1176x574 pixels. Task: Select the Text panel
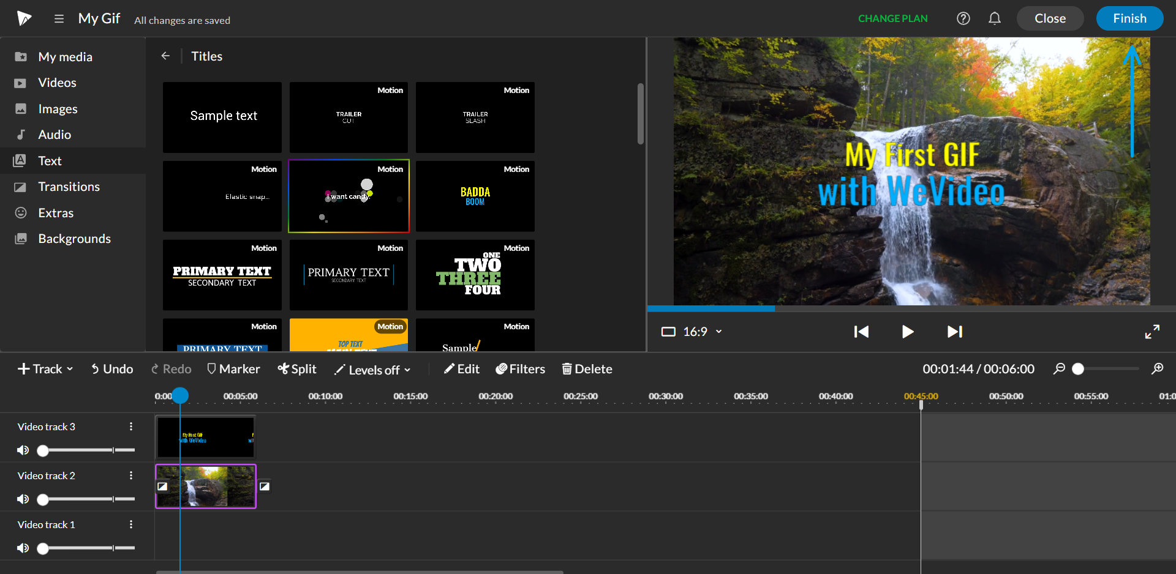click(x=73, y=161)
